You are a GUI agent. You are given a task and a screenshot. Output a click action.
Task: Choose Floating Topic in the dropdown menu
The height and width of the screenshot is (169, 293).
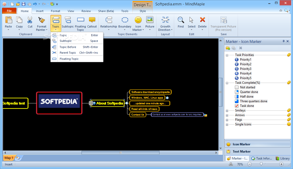point(77,59)
